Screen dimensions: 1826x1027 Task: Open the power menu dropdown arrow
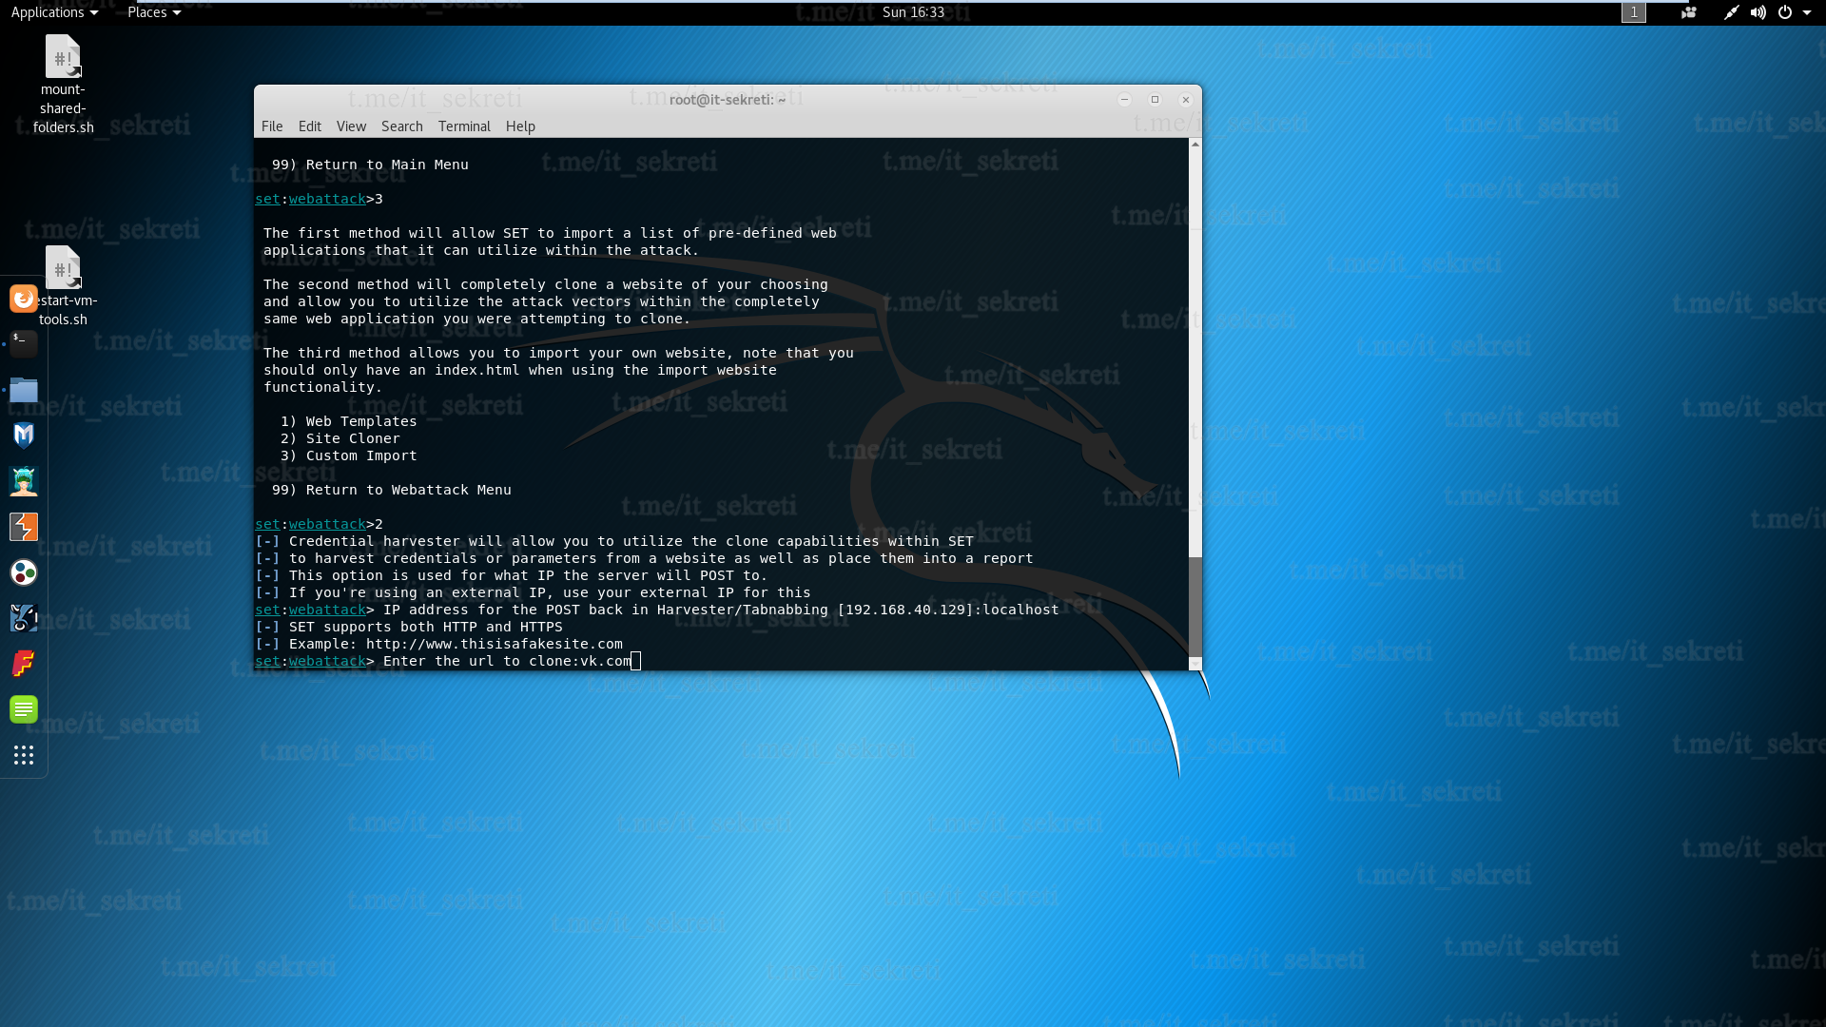coord(1807,12)
